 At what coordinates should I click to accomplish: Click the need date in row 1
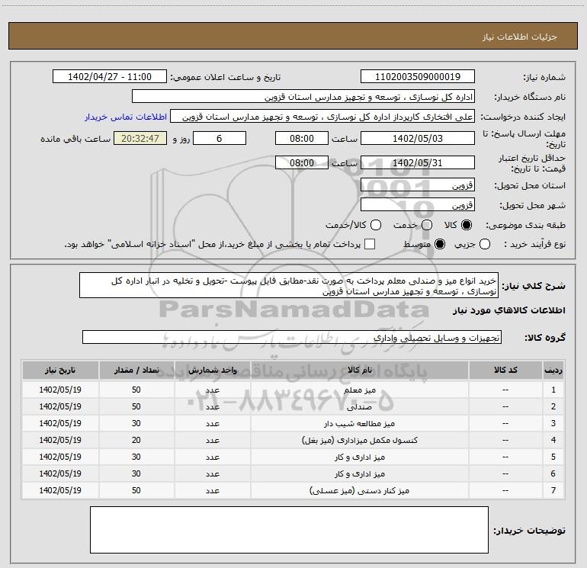click(60, 390)
